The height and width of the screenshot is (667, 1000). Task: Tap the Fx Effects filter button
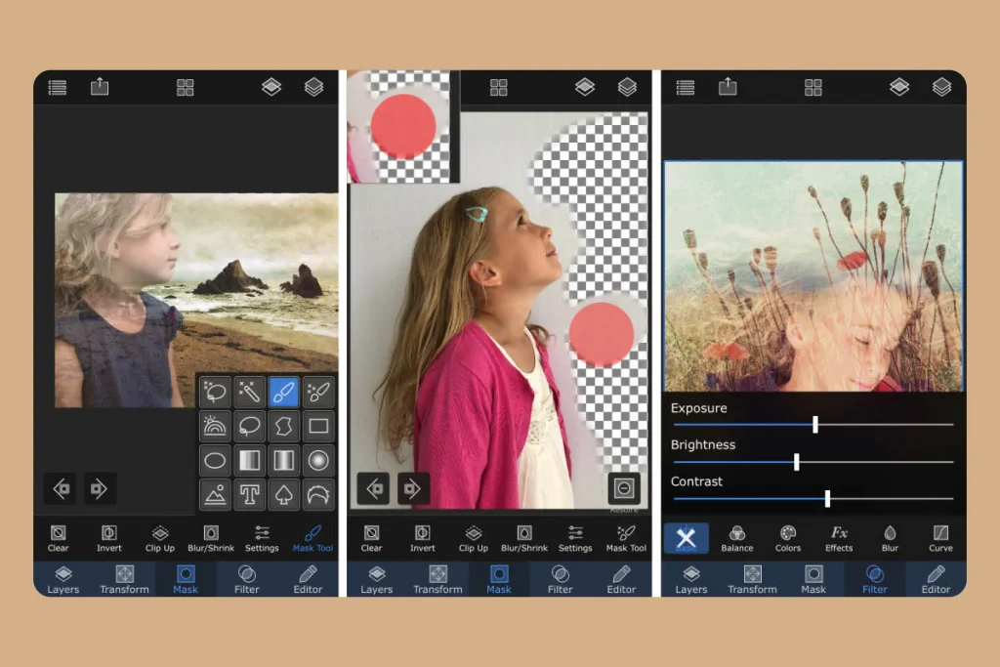839,537
